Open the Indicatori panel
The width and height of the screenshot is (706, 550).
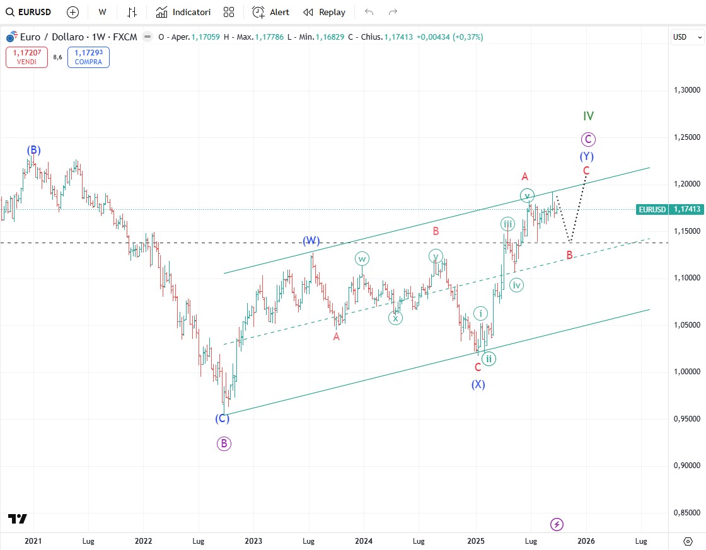pos(183,12)
